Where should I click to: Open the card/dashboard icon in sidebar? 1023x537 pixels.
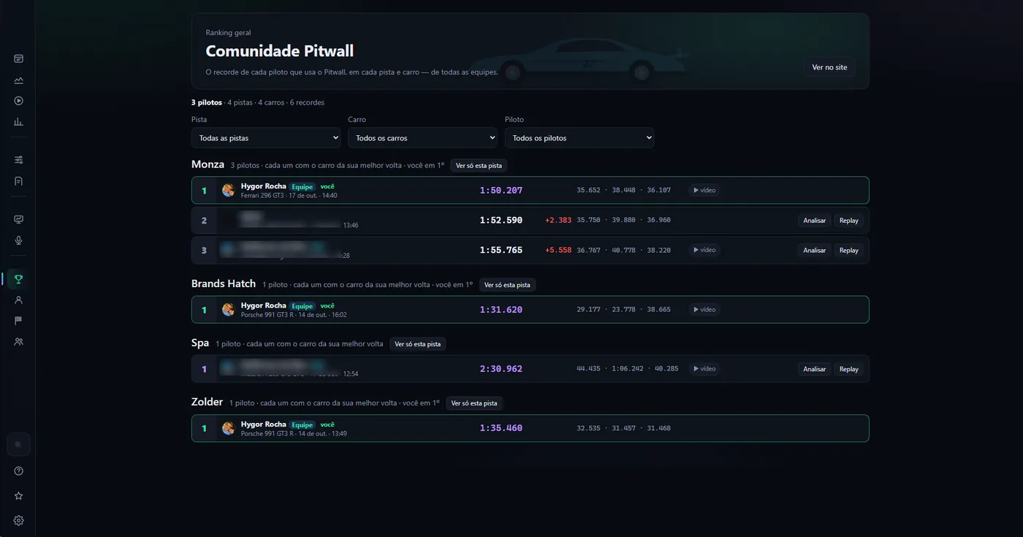pyautogui.click(x=18, y=58)
